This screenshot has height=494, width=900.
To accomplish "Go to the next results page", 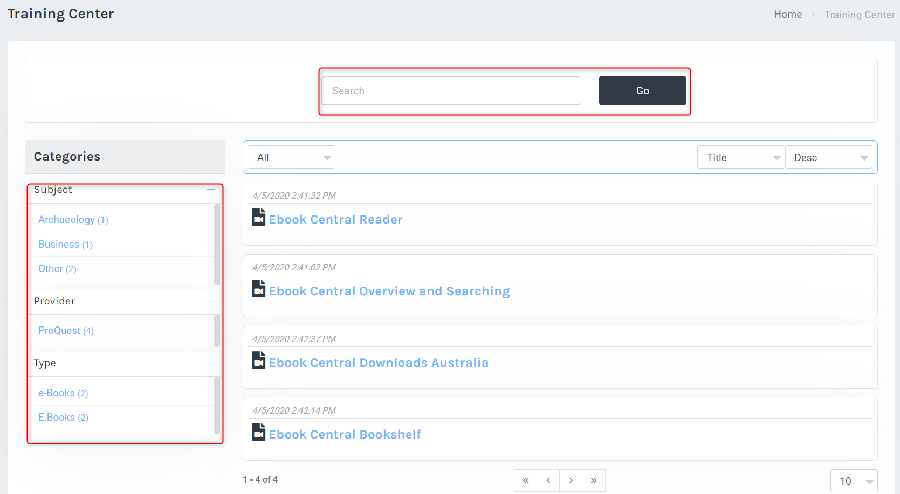I will (x=571, y=481).
